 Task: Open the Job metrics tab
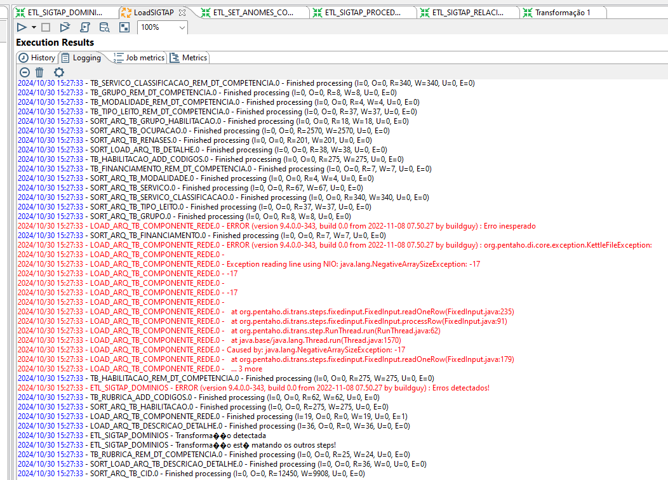tap(139, 58)
